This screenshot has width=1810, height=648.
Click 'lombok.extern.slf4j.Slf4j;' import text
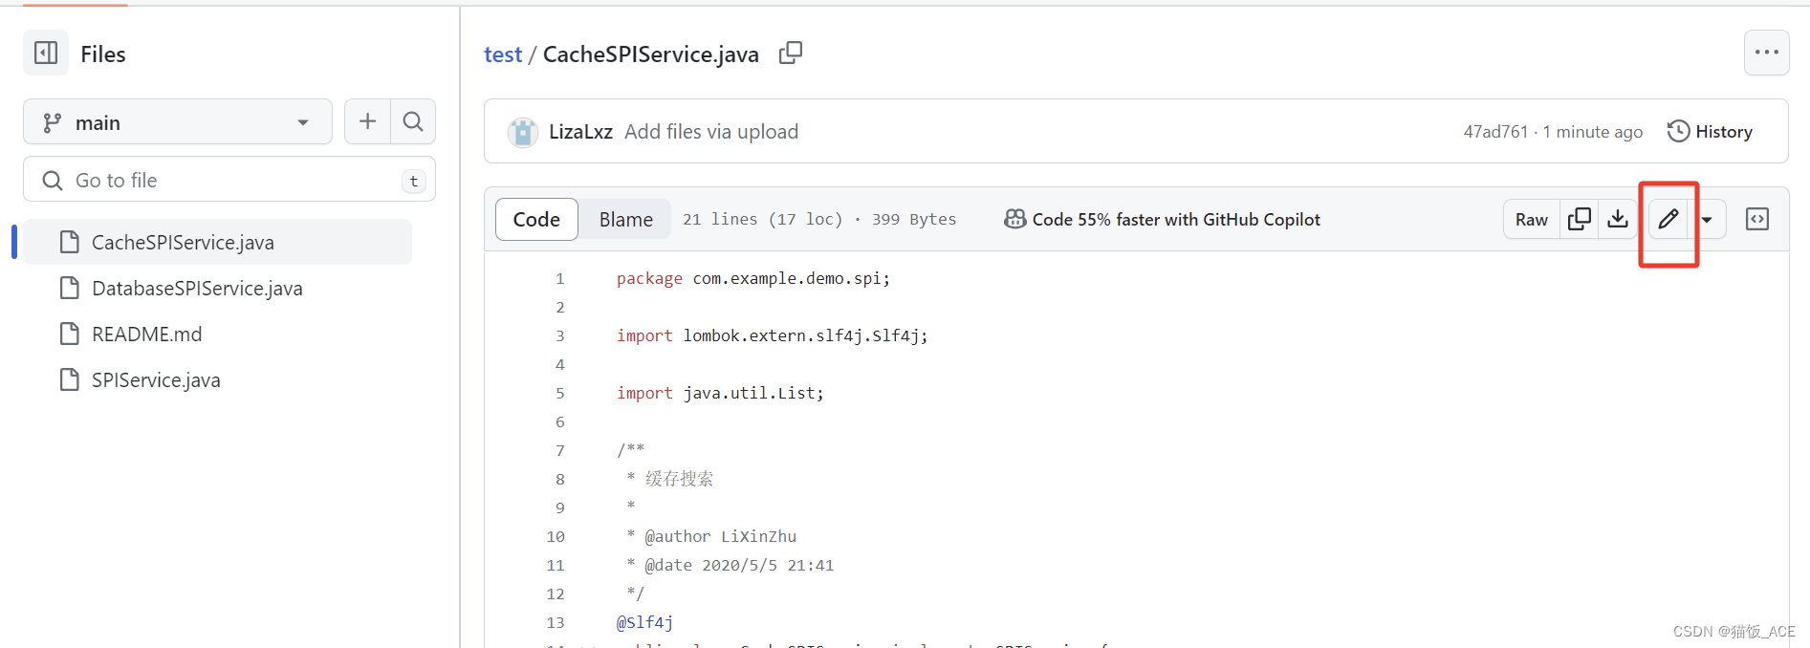805,335
